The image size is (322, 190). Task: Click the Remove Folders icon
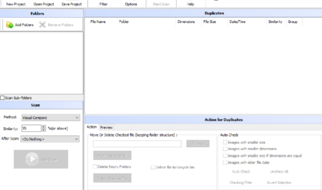42,25
